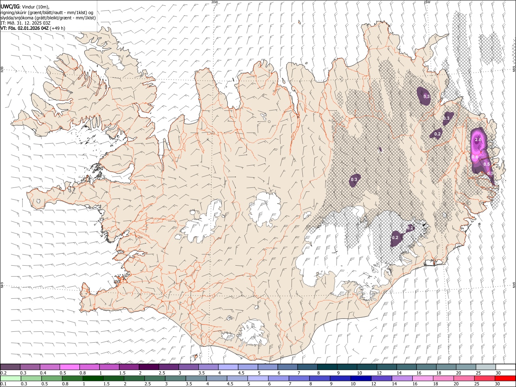Select the dark purple snow swatch between 2 and 2.5

pos(148,367)
